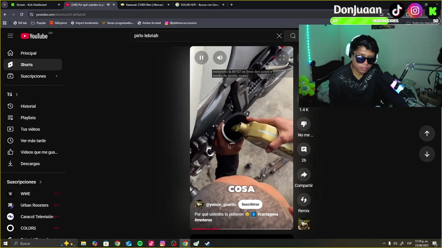Open the taskbar clock showing 11:10 p. m.
Image resolution: width=442 pixels, height=248 pixels.
pos(422,244)
